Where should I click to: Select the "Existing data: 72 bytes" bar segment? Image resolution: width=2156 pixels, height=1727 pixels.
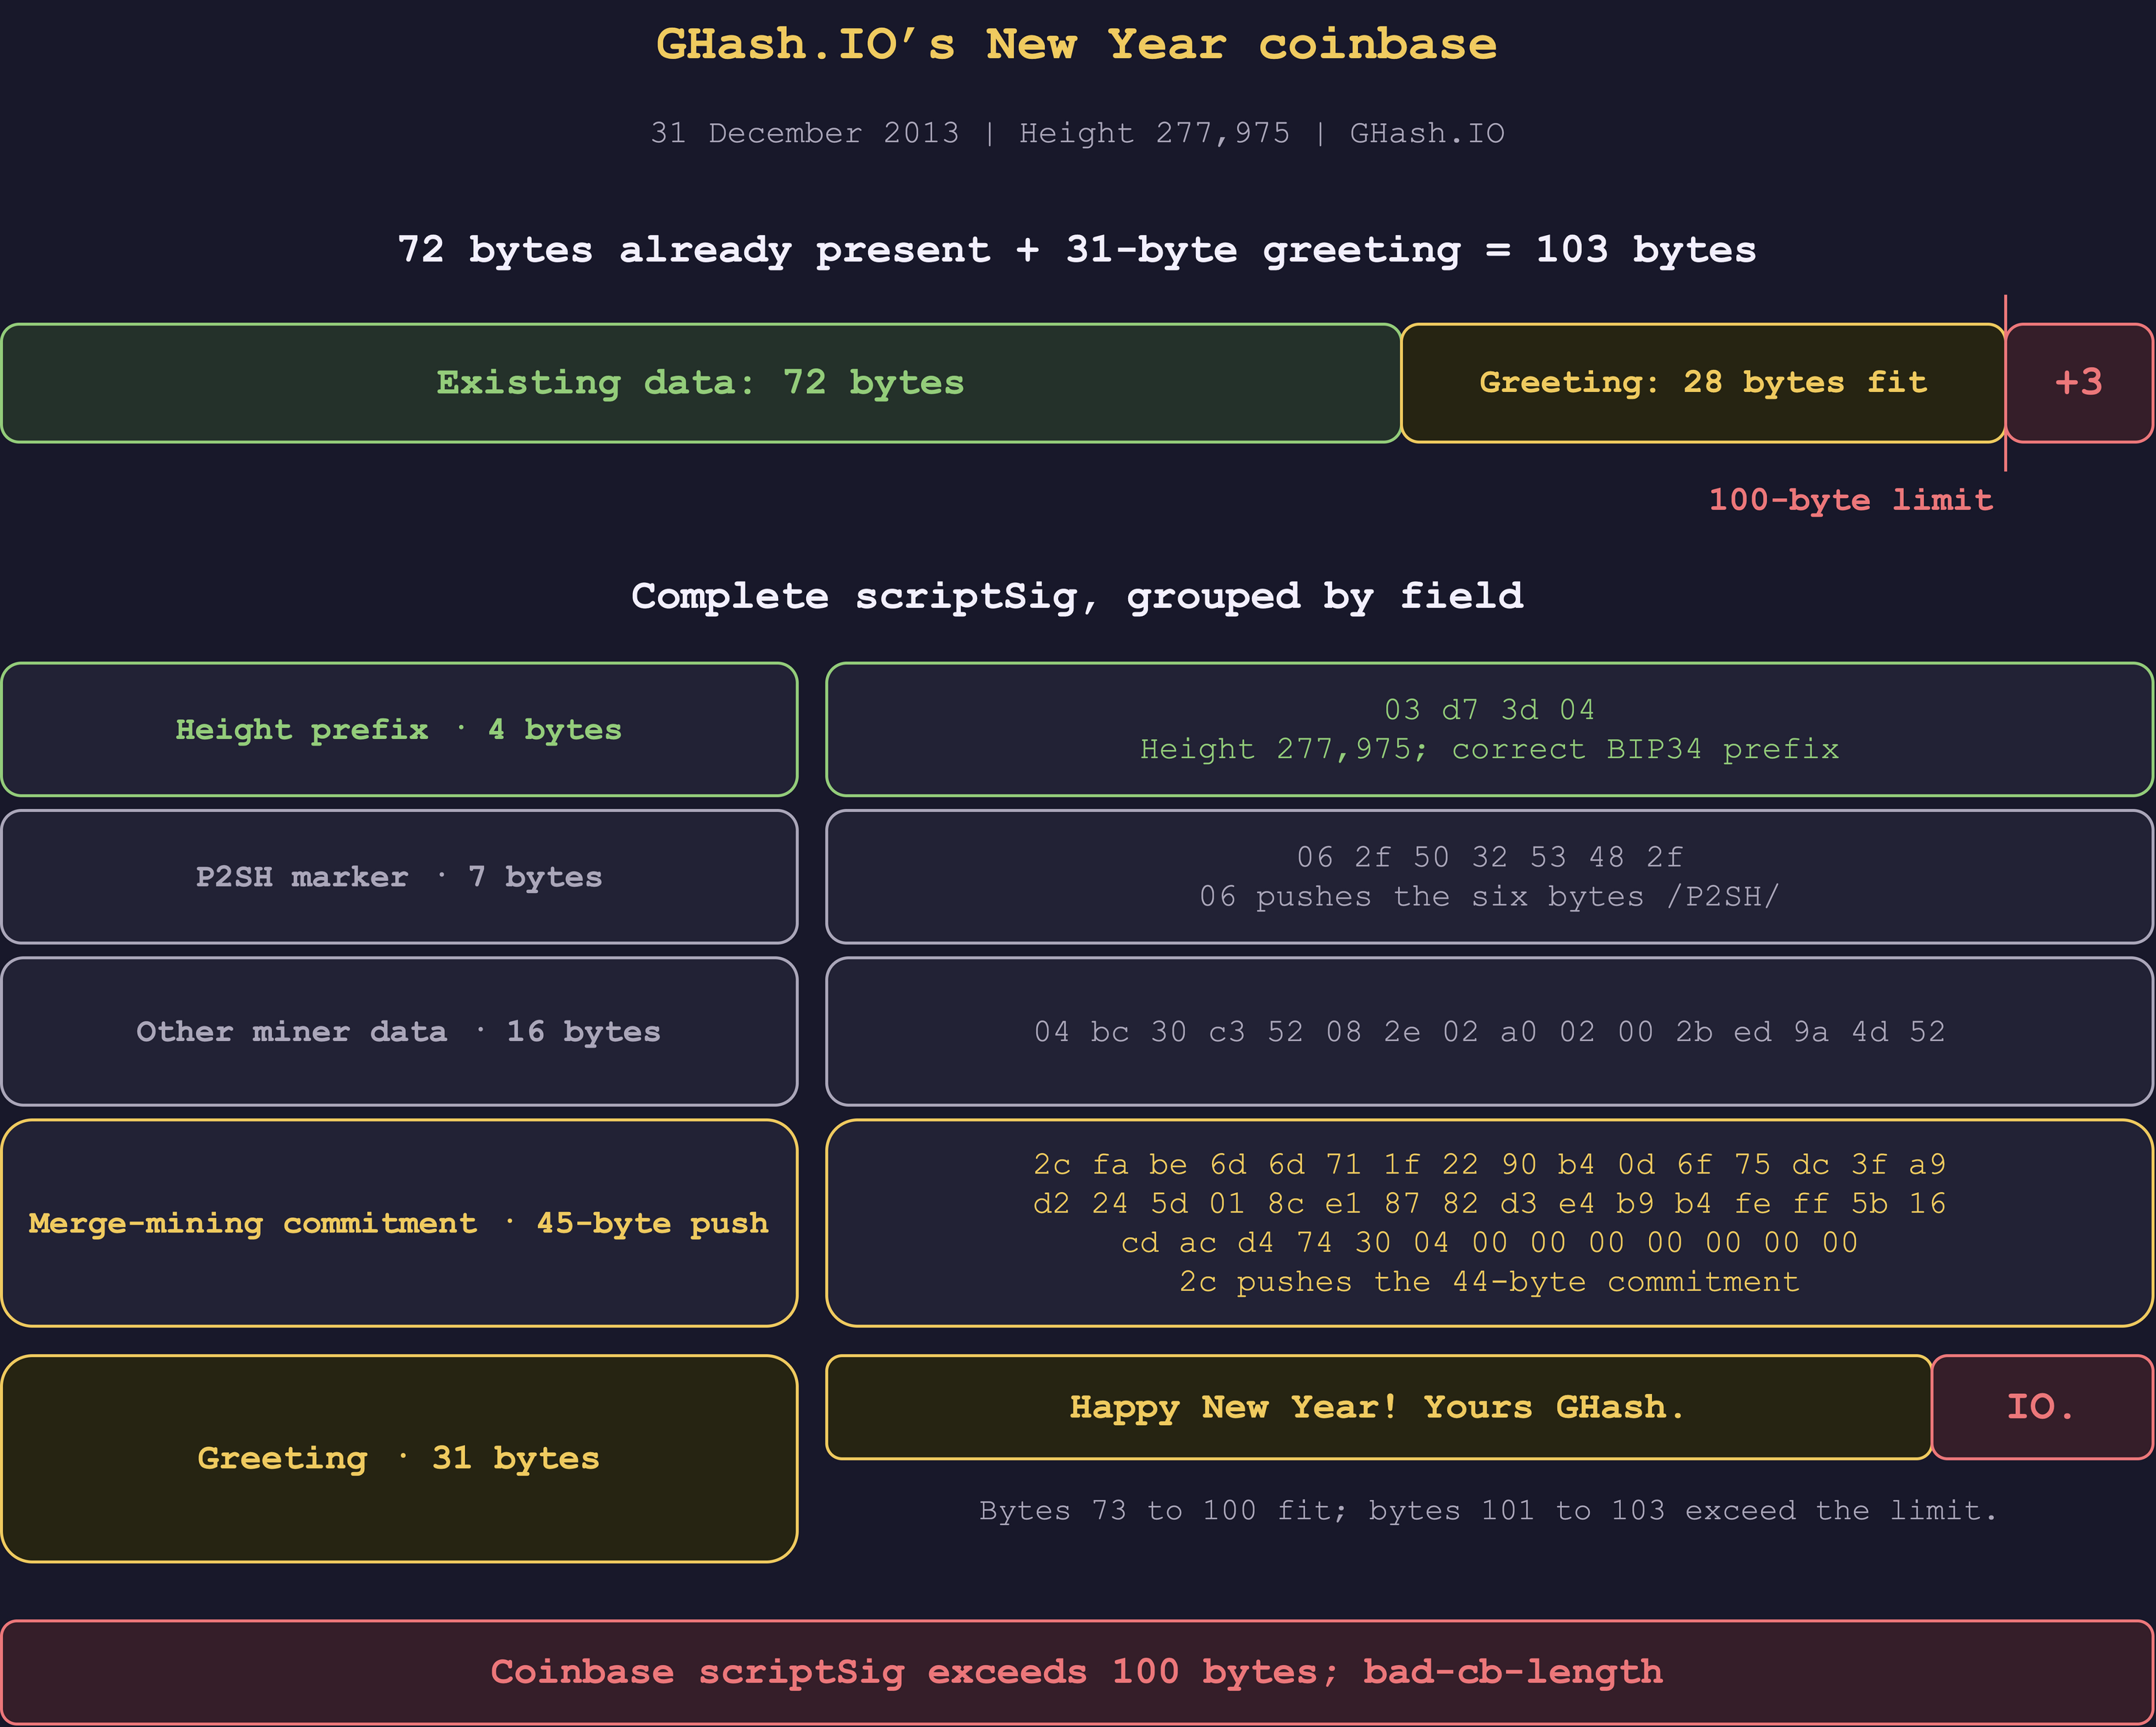tap(701, 383)
